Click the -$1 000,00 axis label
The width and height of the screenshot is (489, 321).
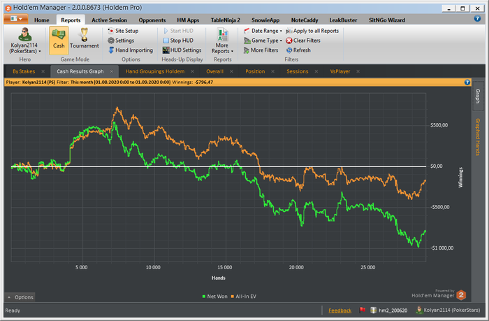point(442,248)
